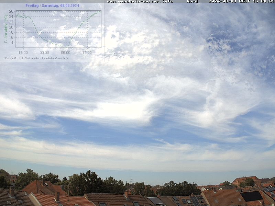
Task: Click the antenna mast on the horizon
Action: tap(131, 180)
